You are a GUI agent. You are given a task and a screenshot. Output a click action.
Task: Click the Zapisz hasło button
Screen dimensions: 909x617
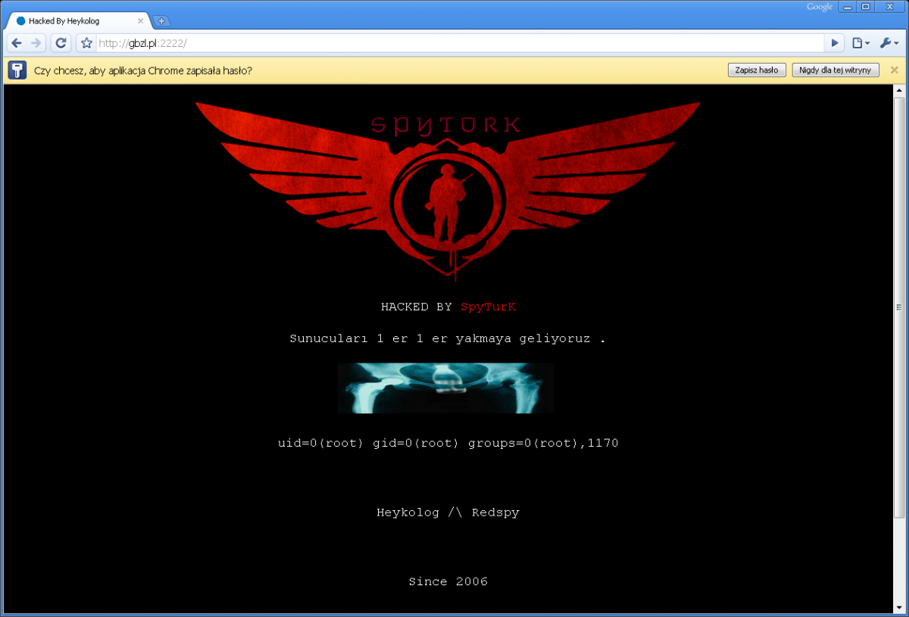coord(757,70)
